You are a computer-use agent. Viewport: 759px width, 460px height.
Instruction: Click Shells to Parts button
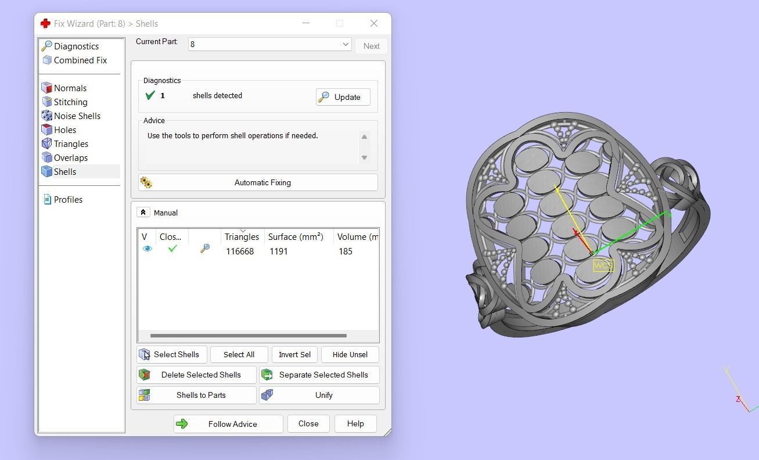point(196,396)
